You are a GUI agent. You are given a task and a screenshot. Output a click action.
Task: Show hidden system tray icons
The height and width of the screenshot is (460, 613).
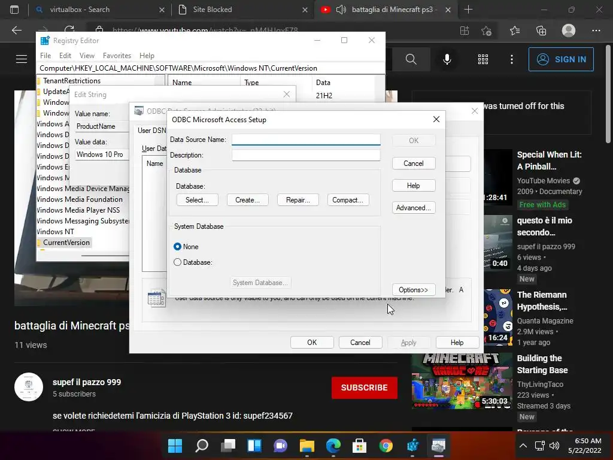(523, 446)
